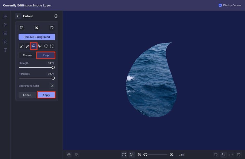Click the 22% zoom value field
The height and width of the screenshot is (159, 245).
181,155
